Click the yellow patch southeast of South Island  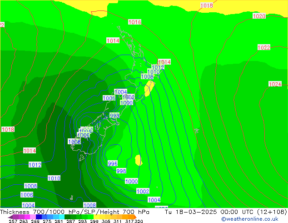click(x=138, y=160)
